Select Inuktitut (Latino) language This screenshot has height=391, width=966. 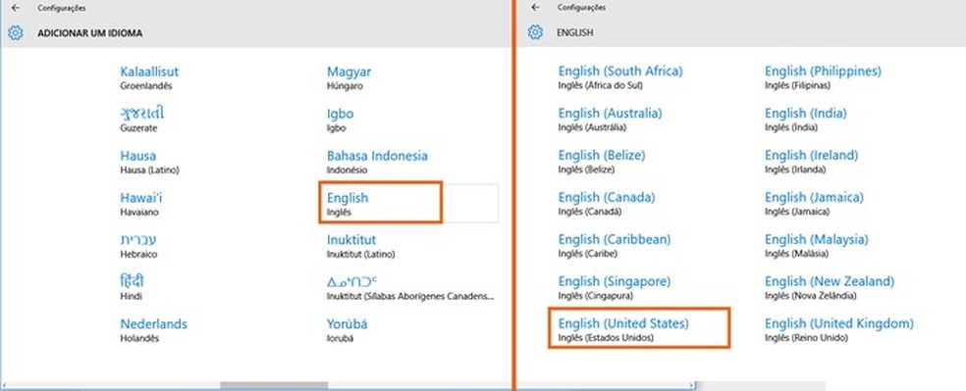coord(361,247)
